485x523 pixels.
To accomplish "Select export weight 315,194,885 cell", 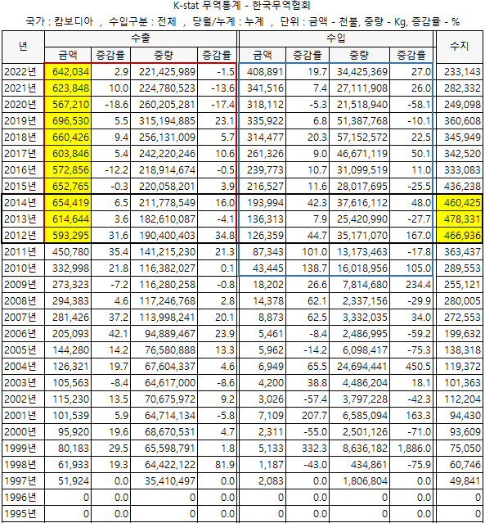I will [x=164, y=121].
